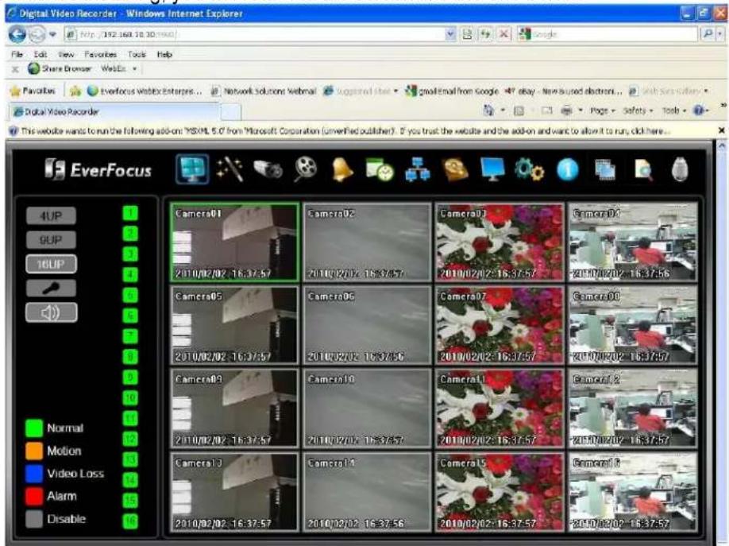Open the alarm bell icon

pos(341,169)
